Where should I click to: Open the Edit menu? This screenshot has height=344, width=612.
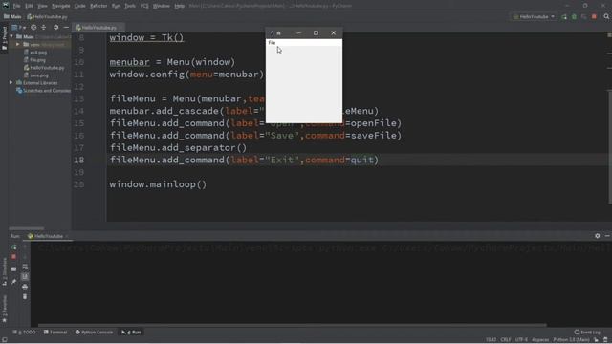pyautogui.click(x=29, y=6)
